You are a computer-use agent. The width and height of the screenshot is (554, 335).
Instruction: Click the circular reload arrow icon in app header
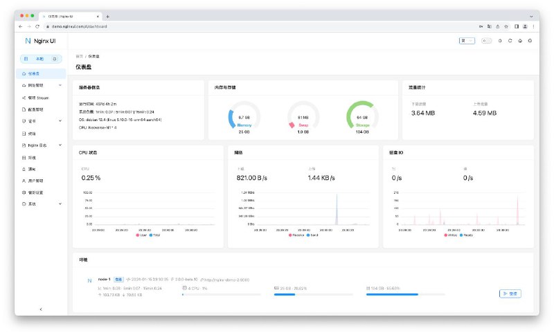click(x=510, y=41)
